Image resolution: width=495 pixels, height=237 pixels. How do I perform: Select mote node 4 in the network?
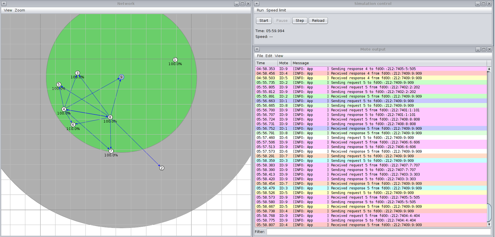click(64, 109)
